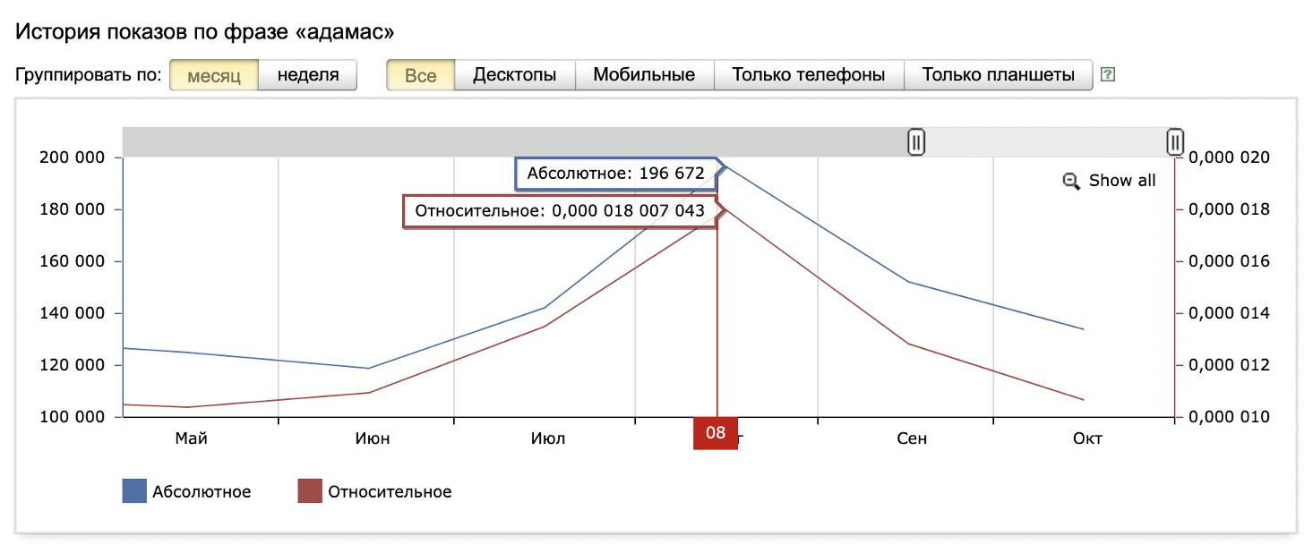Group the history by неделя
1313x553 pixels.
point(308,75)
